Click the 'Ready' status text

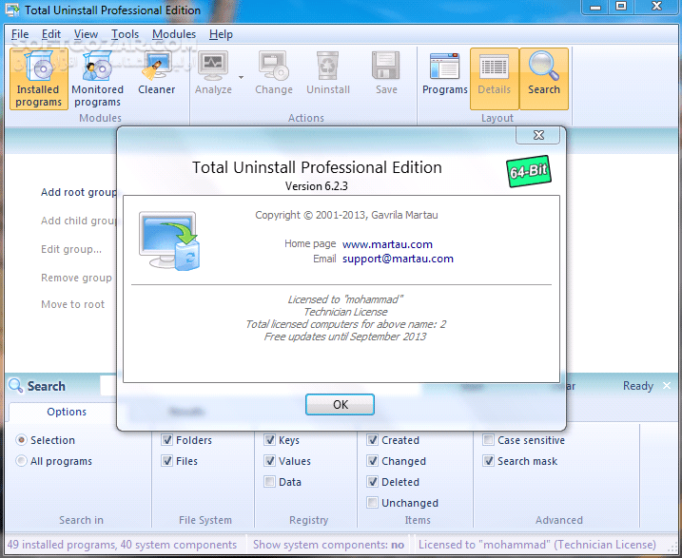point(638,386)
